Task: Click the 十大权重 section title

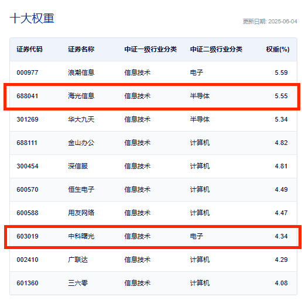Action: [32, 18]
